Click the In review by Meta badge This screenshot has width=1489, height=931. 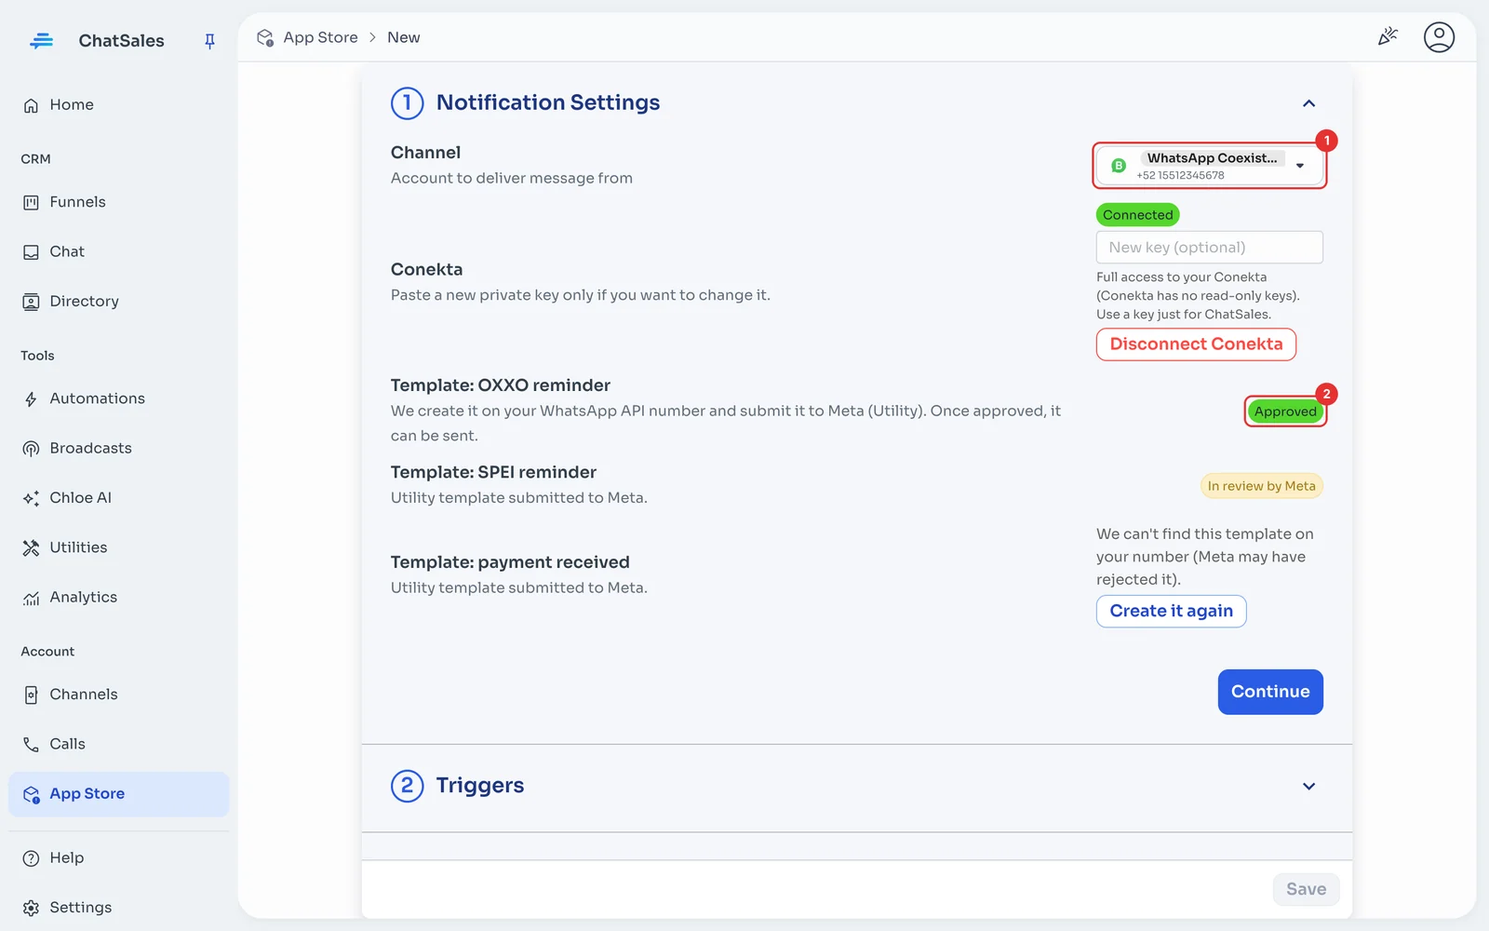pyautogui.click(x=1261, y=486)
